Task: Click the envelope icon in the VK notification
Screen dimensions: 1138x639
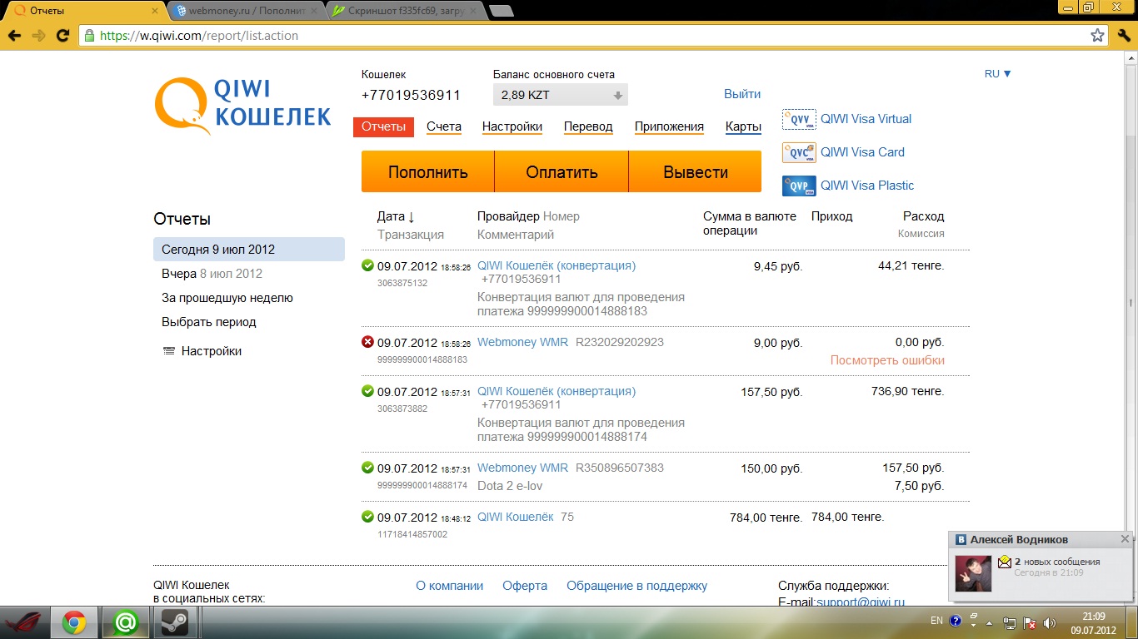Action: [x=1005, y=562]
